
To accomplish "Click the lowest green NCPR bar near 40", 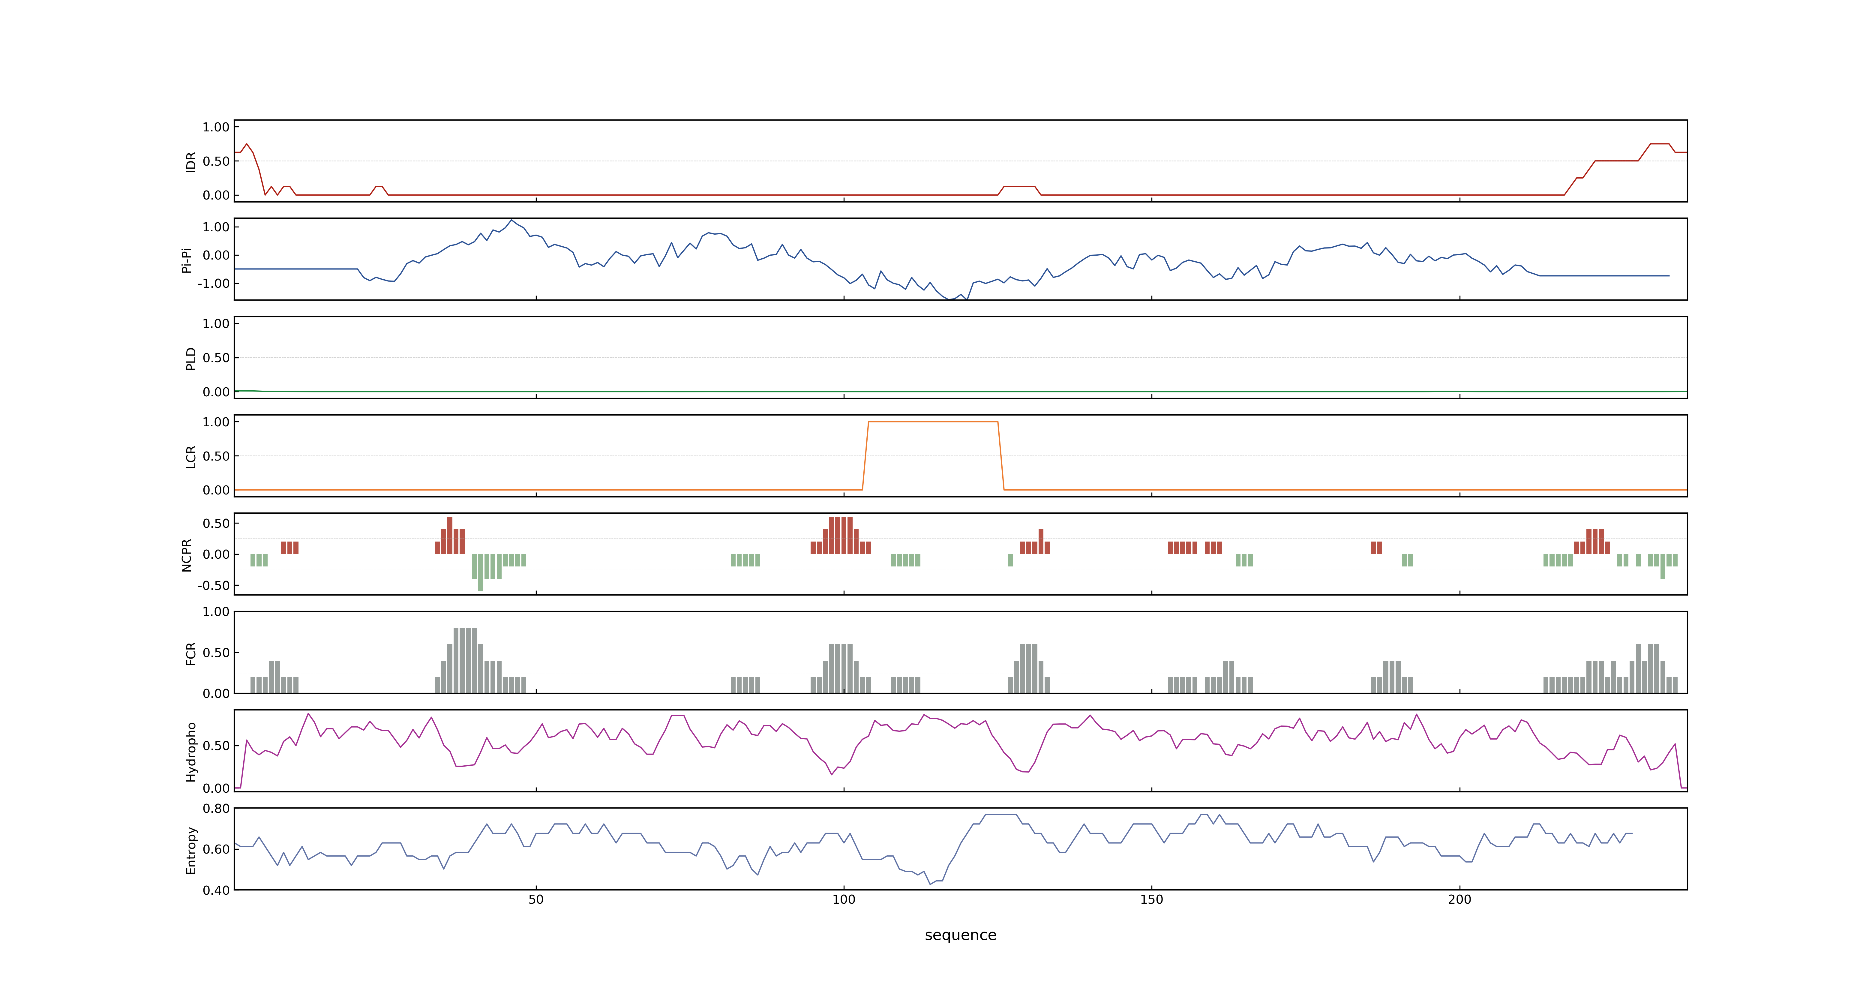I will [480, 573].
